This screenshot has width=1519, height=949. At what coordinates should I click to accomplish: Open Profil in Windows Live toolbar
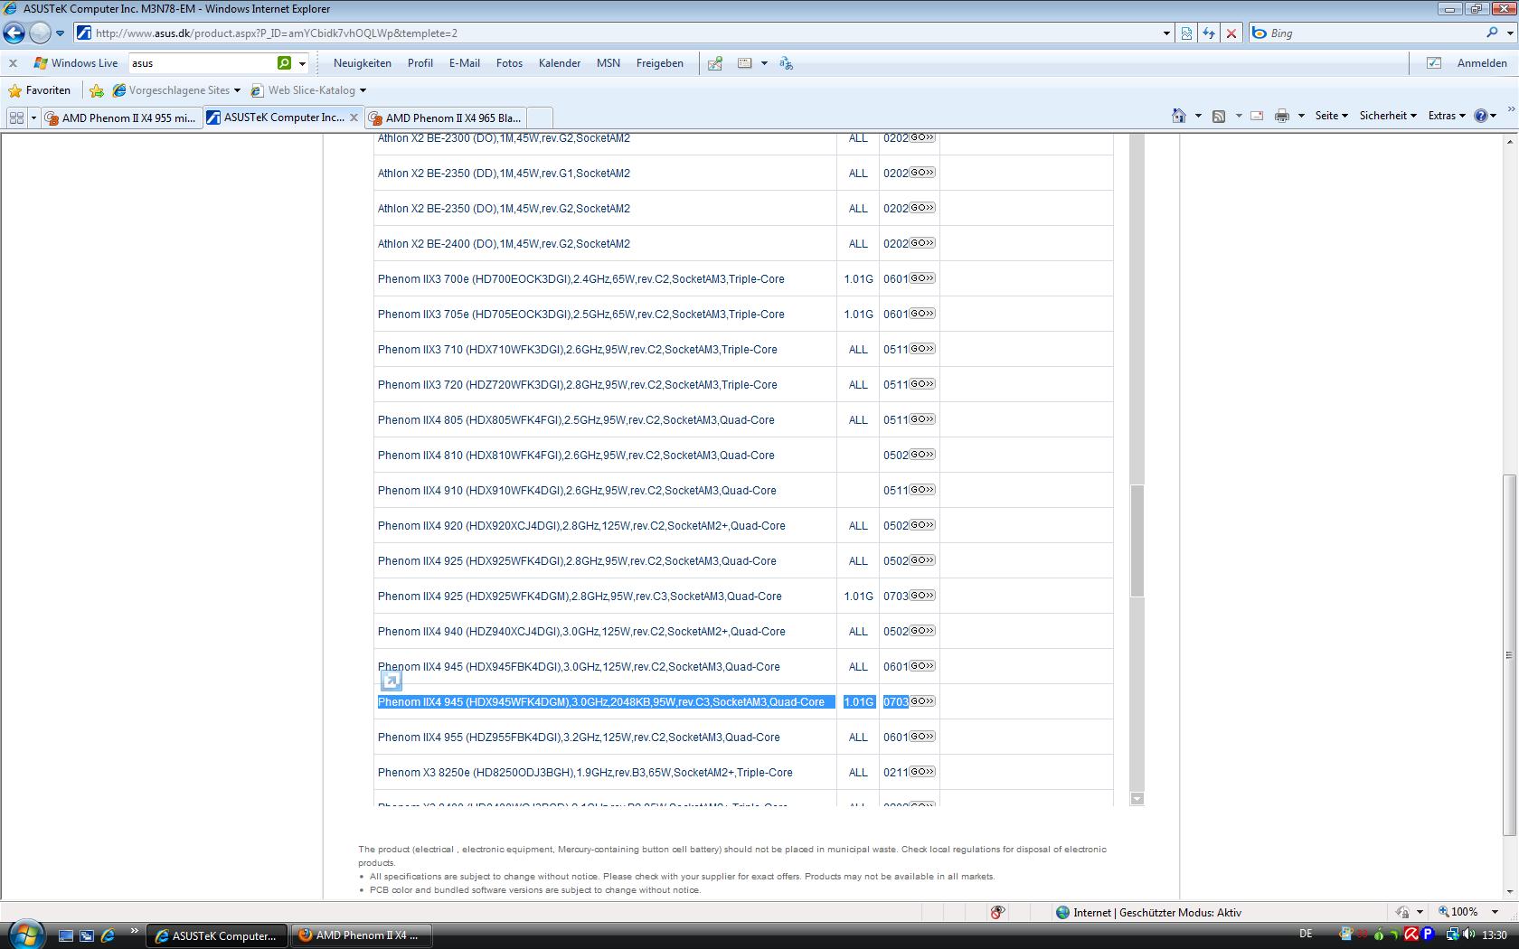pyautogui.click(x=420, y=63)
